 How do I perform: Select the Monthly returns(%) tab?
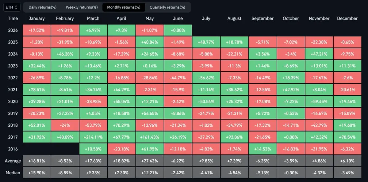[124, 7]
